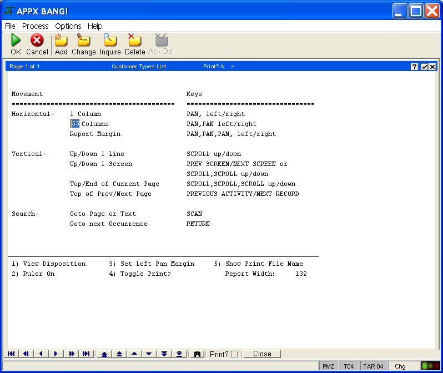
Task: Click the Close button
Action: pyautogui.click(x=262, y=354)
